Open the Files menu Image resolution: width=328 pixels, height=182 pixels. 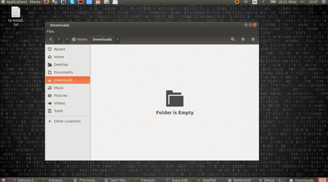point(50,31)
